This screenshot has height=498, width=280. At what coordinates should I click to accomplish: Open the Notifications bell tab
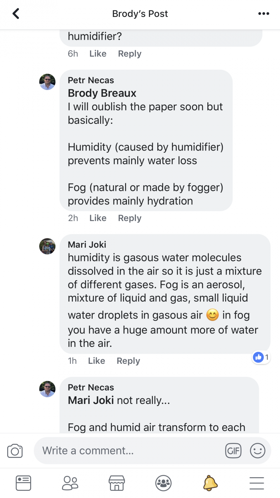click(210, 483)
